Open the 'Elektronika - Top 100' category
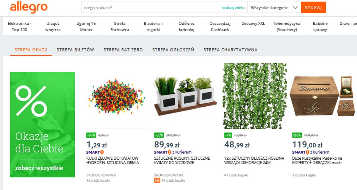 [x=20, y=27]
